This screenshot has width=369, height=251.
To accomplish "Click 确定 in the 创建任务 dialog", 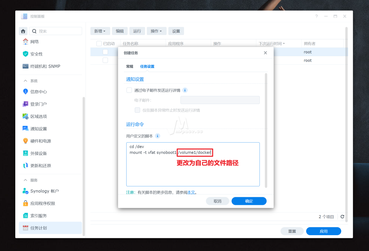I will (249, 201).
